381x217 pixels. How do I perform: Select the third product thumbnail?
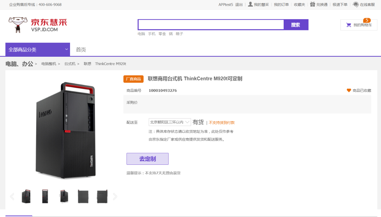click(x=64, y=197)
